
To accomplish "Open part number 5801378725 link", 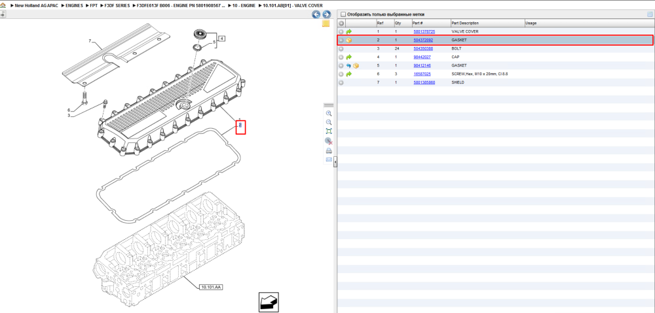I will coord(424,31).
